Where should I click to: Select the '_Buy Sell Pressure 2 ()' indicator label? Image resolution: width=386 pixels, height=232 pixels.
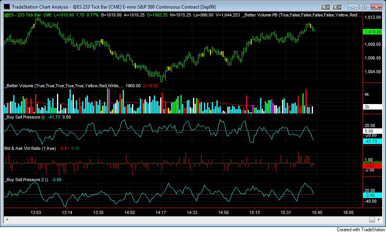(x=26, y=180)
